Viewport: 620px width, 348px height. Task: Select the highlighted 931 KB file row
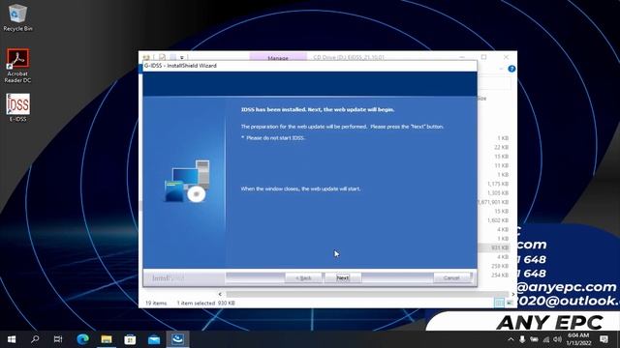[494, 247]
